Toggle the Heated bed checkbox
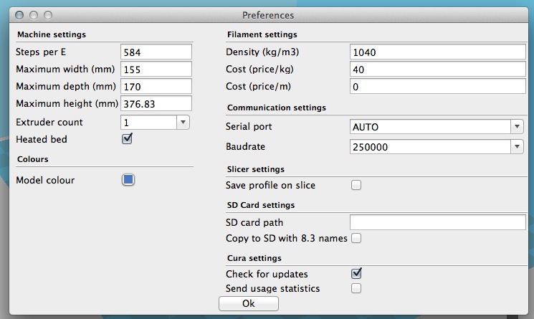Viewport: 534px width, 319px height. (x=127, y=139)
